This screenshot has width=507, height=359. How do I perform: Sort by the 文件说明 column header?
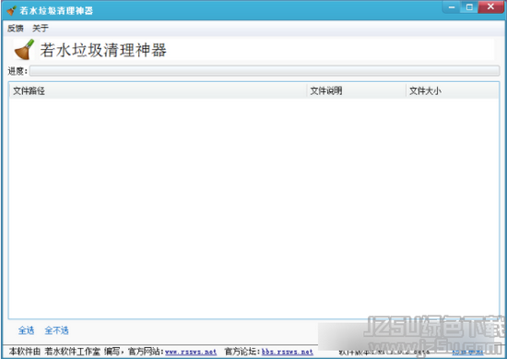pyautogui.click(x=357, y=90)
